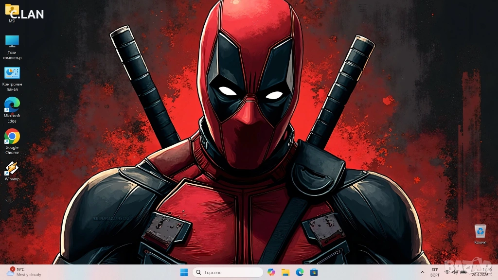Launch Copilot from the taskbar
This screenshot has height=280, width=498.
click(x=271, y=272)
